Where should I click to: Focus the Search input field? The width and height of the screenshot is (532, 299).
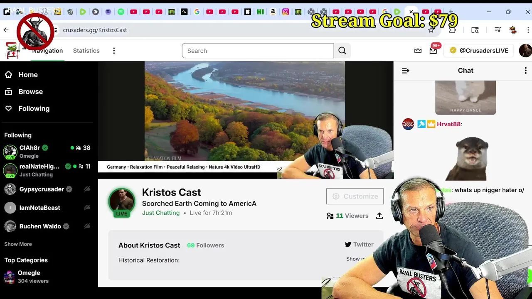(x=258, y=51)
